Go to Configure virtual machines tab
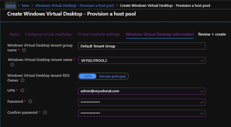This screenshot has width=231, height=127. 48,34
